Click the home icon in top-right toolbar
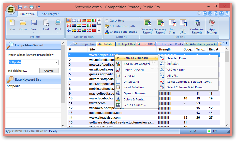Screen dimensions: 237x141 221,14
